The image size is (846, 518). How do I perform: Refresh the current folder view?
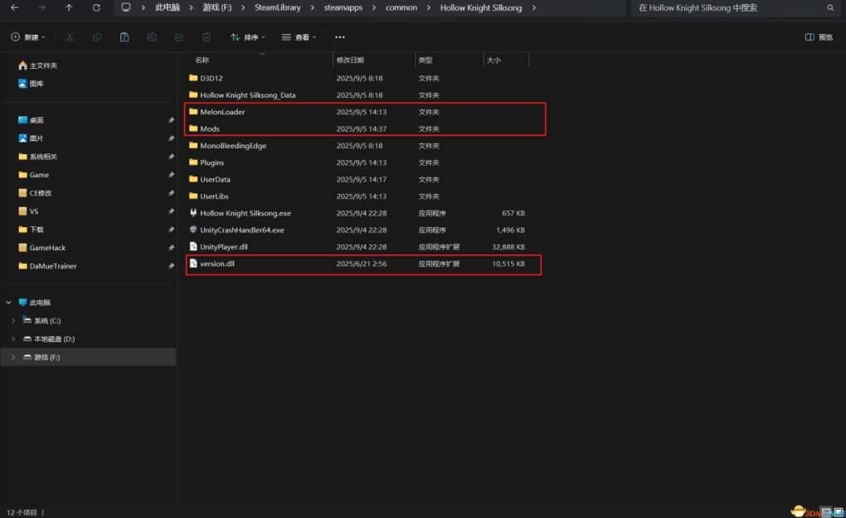point(96,7)
